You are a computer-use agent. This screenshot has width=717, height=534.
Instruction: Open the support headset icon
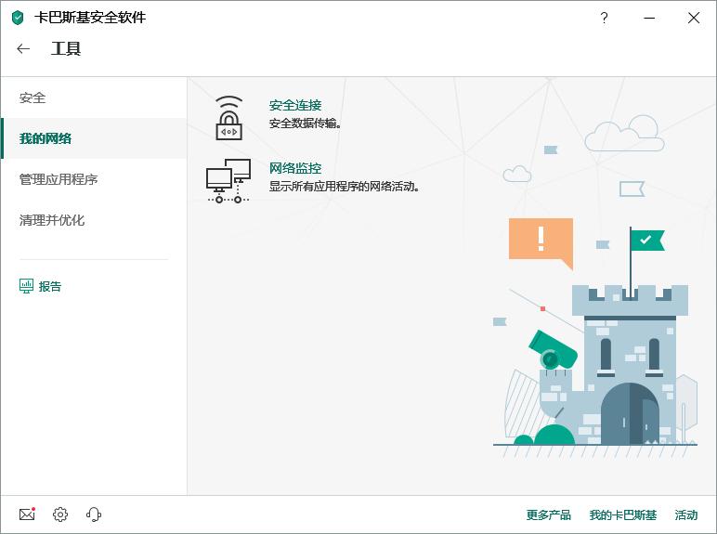[x=94, y=514]
